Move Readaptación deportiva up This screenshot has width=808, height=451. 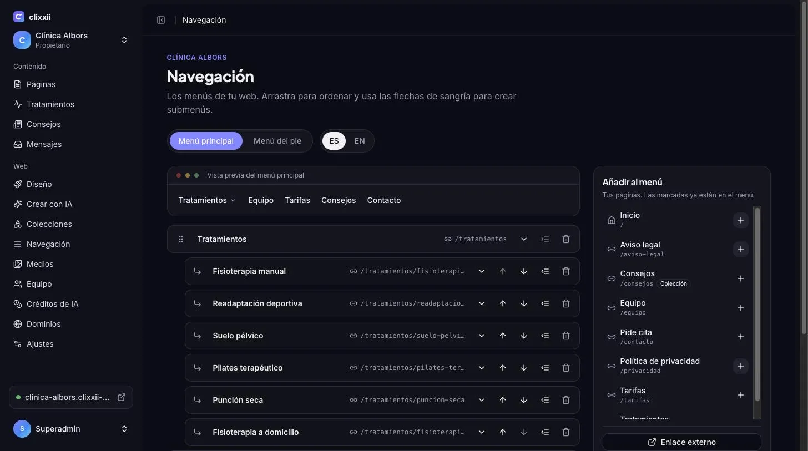coord(503,303)
